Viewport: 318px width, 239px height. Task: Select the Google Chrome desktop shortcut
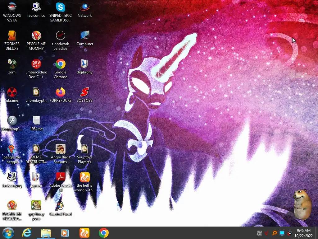click(x=61, y=69)
